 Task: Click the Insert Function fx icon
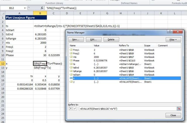(42, 8)
